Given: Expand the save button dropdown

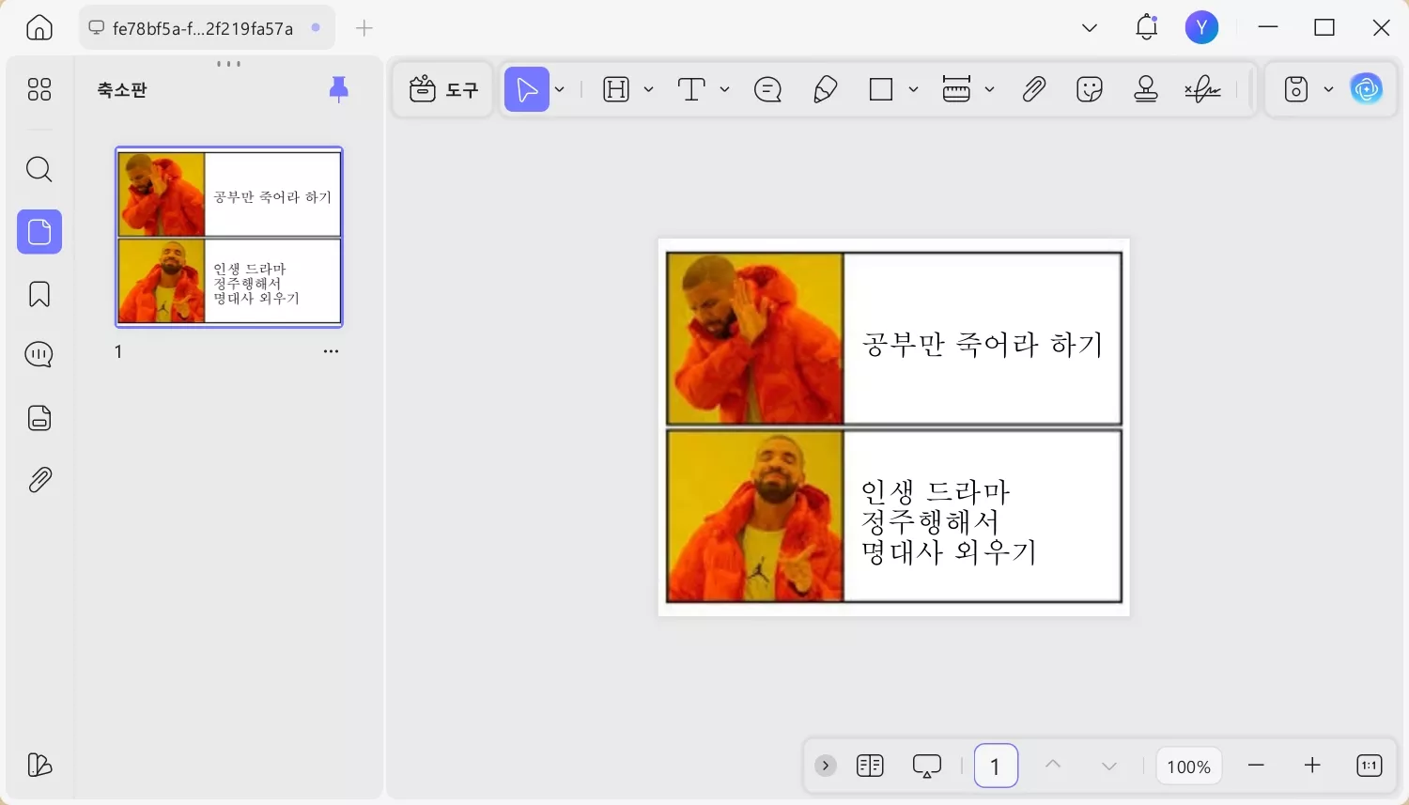Looking at the screenshot, I should [1328, 88].
